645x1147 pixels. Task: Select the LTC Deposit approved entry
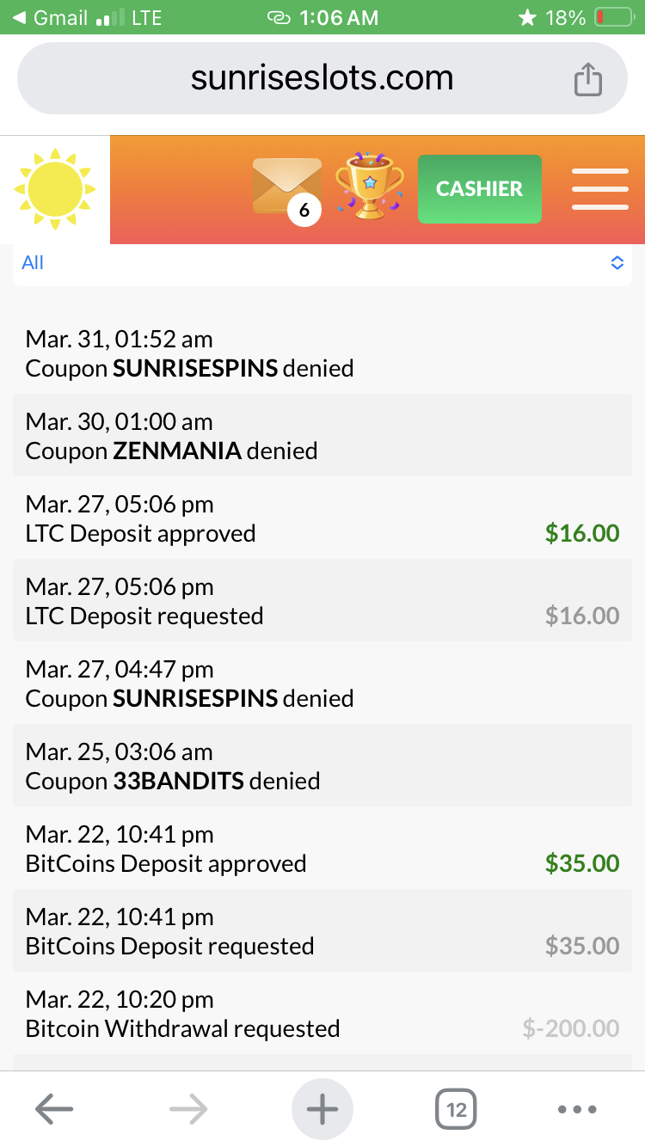click(322, 518)
